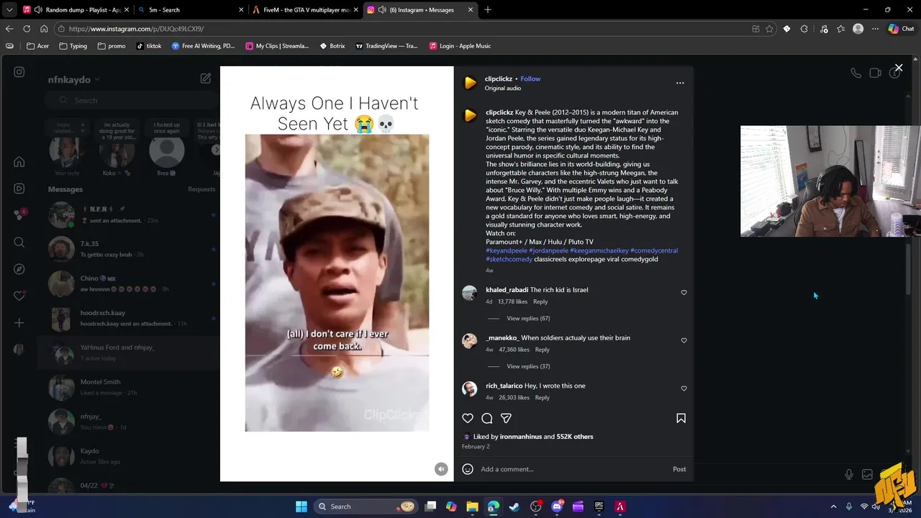Mute the Instagram tab audio icon
921x518 pixels.
[x=383, y=10]
